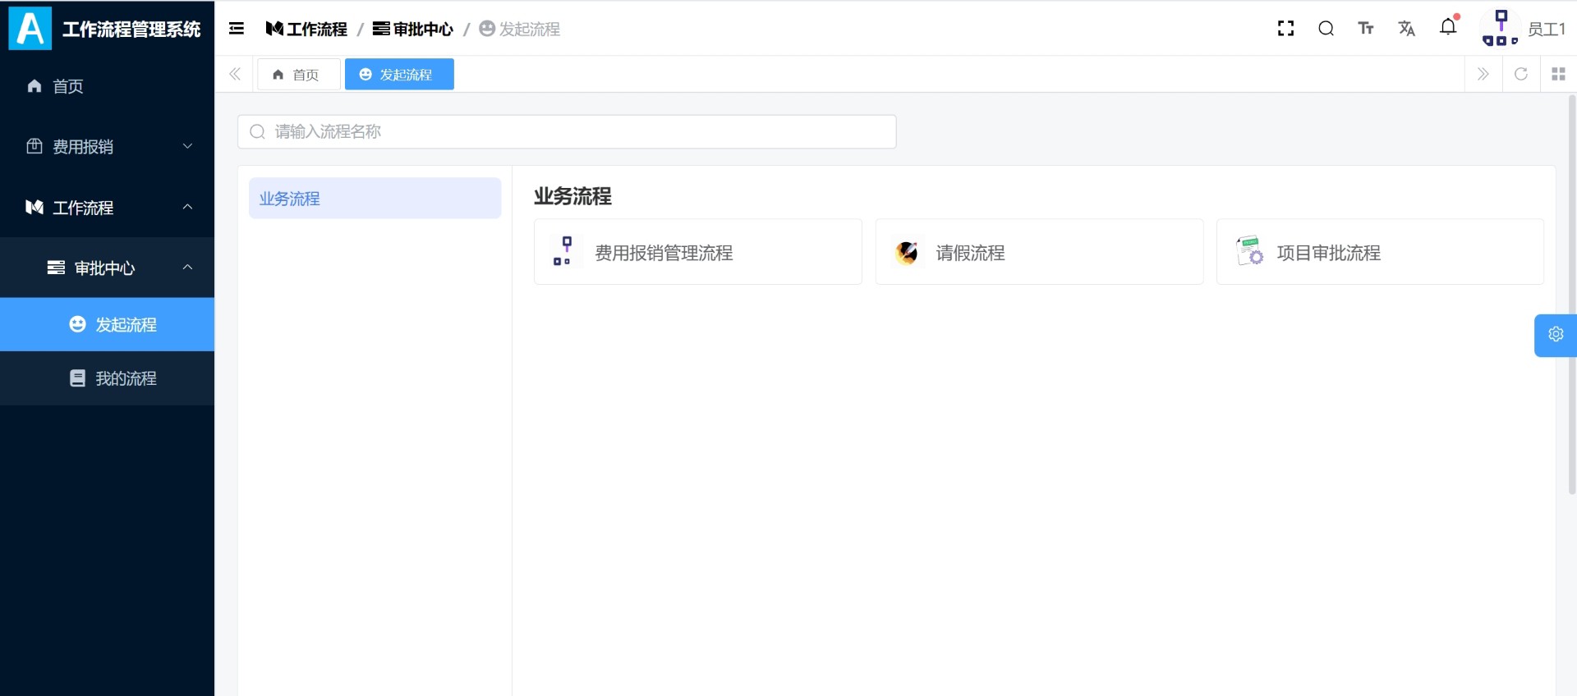Click the 工作流程 breadcrumb

(306, 30)
